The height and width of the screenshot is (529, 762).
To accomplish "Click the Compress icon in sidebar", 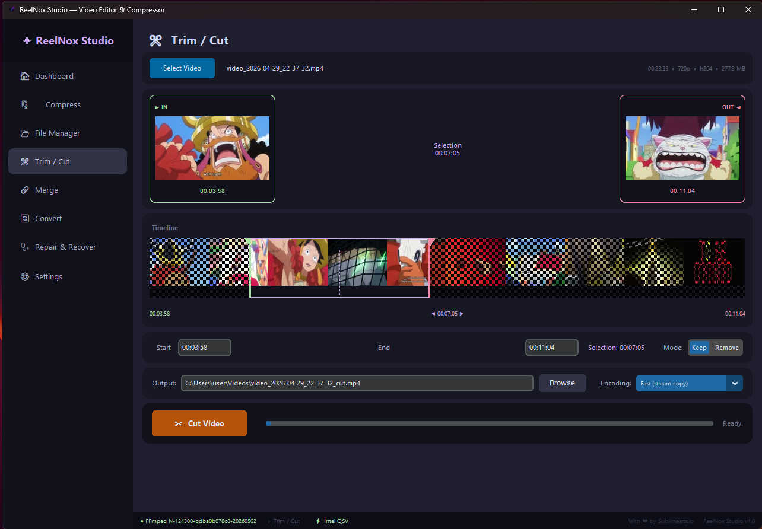I will pyautogui.click(x=25, y=104).
